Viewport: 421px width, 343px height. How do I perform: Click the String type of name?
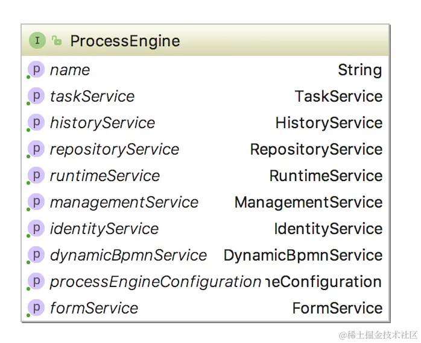tap(359, 70)
